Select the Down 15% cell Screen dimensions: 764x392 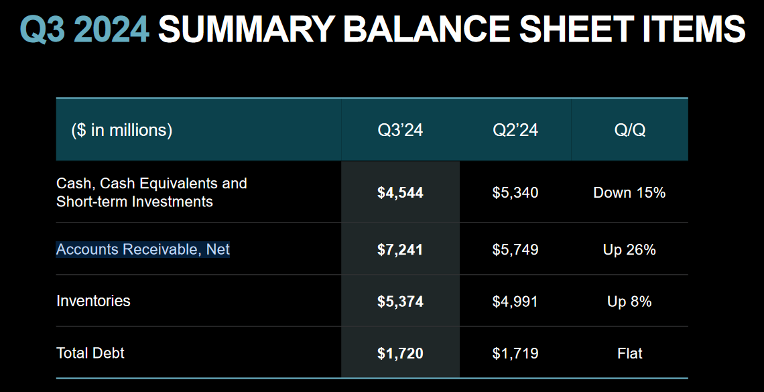coord(629,193)
